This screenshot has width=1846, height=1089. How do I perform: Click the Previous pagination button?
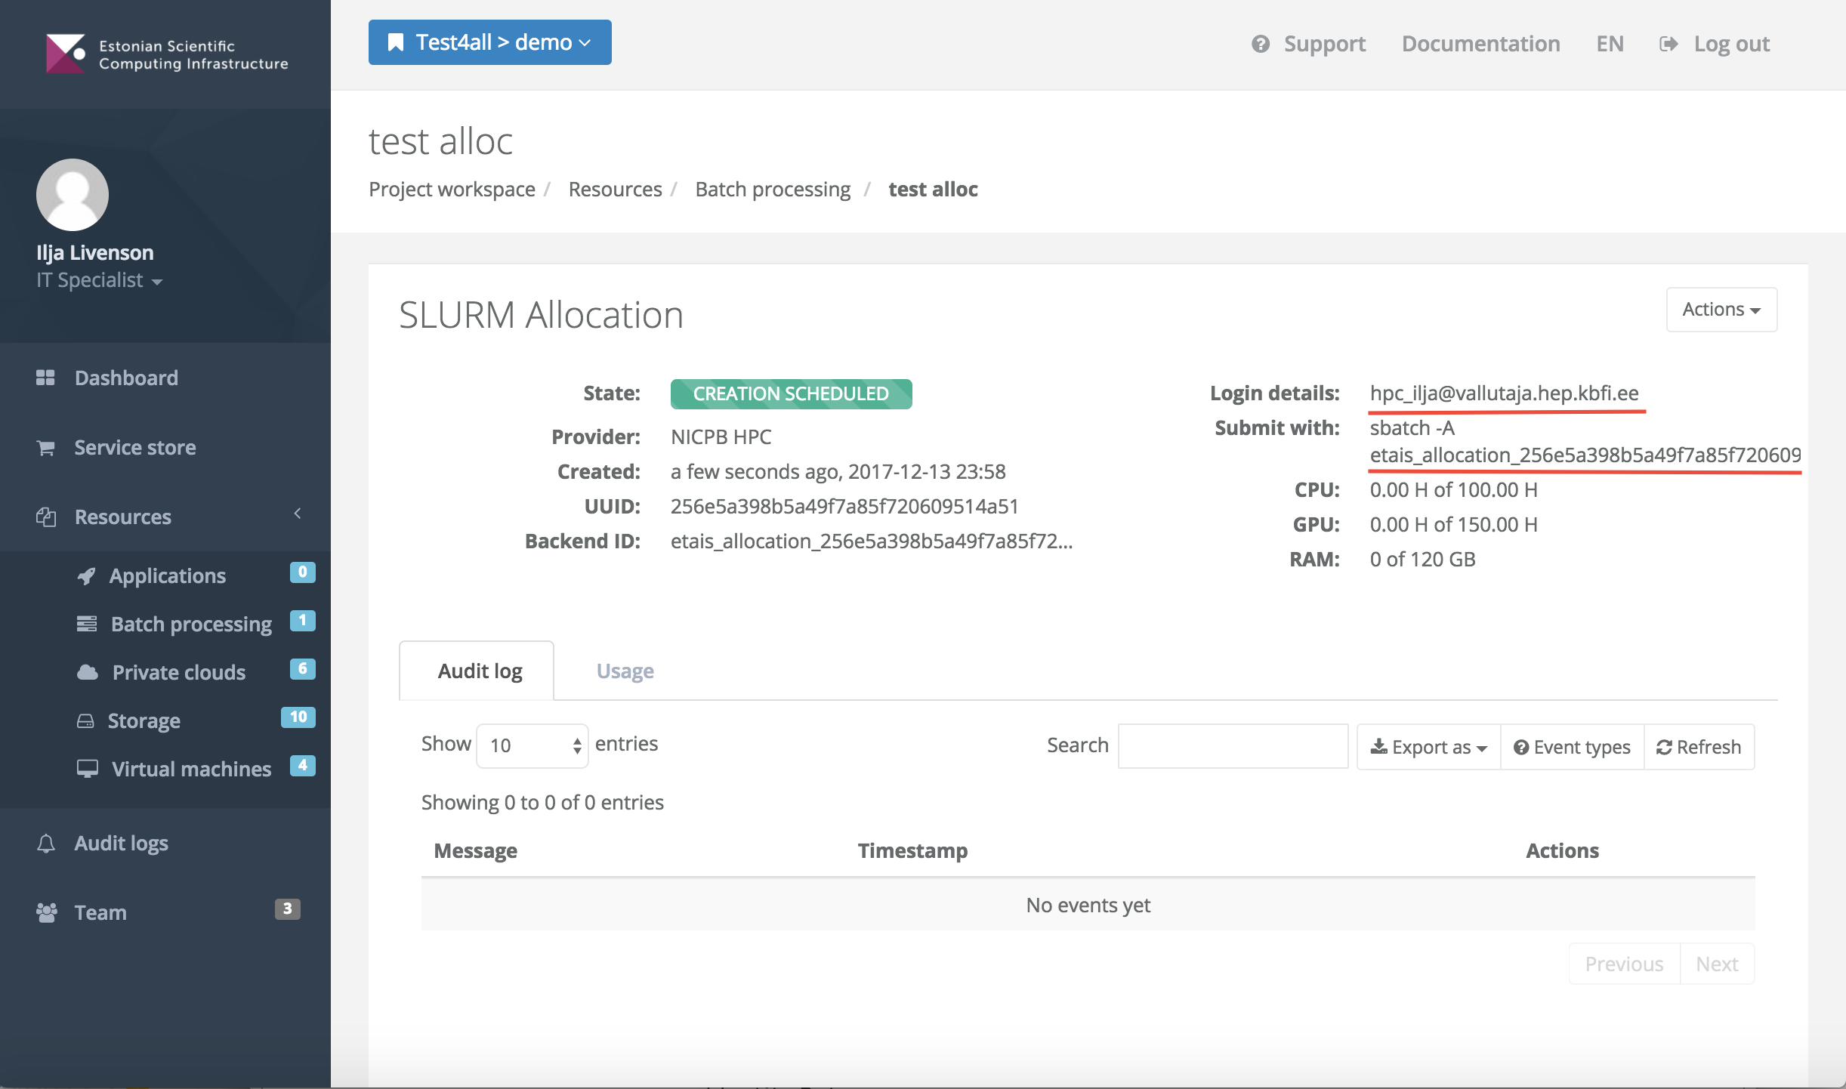tap(1624, 964)
